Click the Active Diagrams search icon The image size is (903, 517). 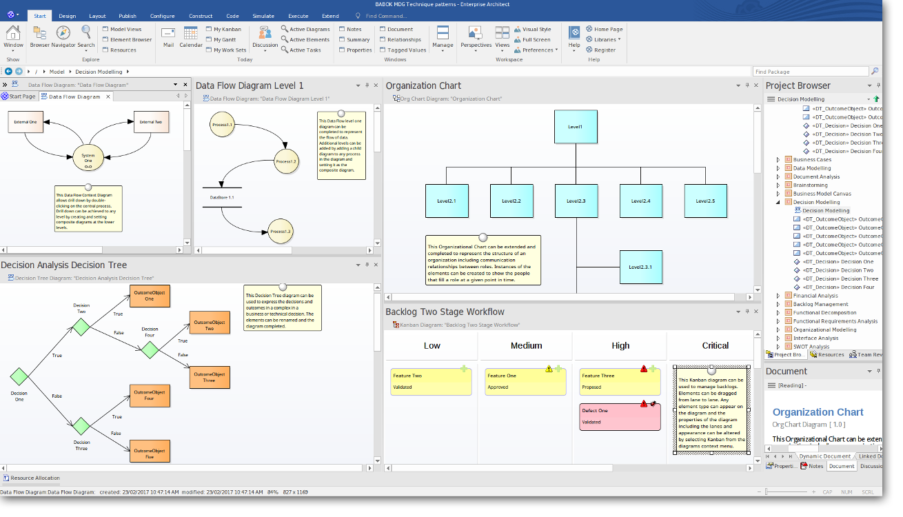(x=284, y=29)
